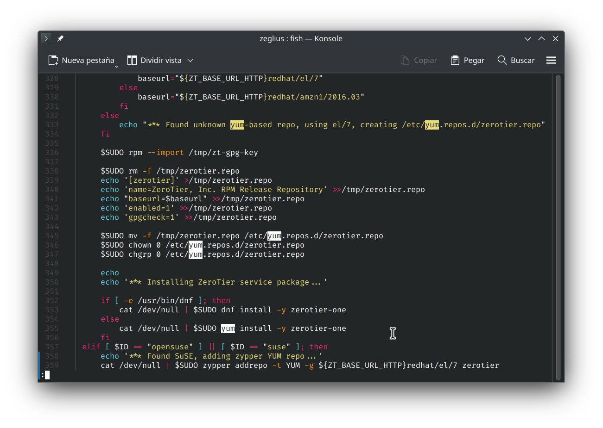Click highlighted 'yum' in 'yum install' line

coord(228,329)
